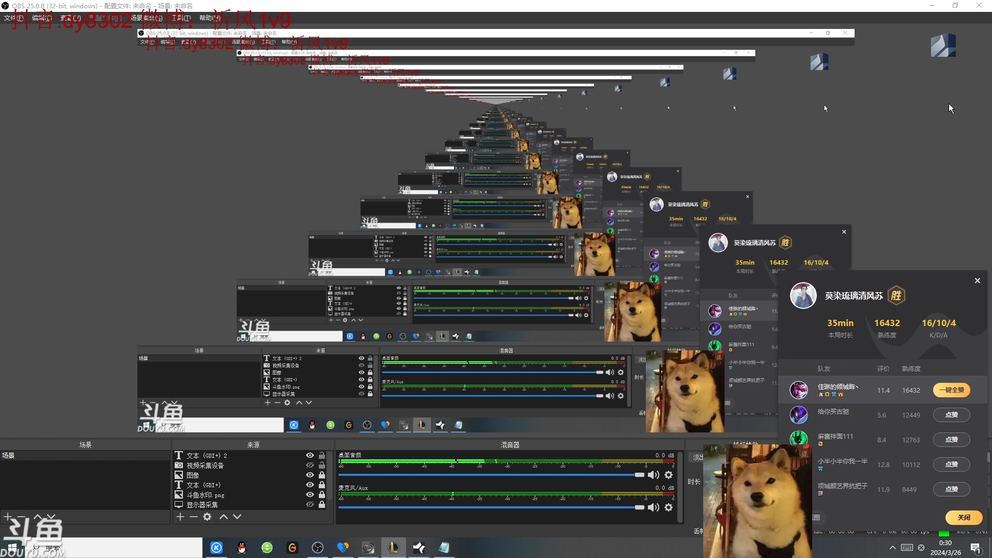Click the keyboard icon in system tray

[x=907, y=548]
